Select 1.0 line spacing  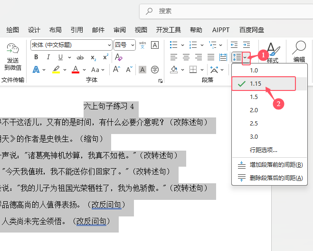click(269, 71)
